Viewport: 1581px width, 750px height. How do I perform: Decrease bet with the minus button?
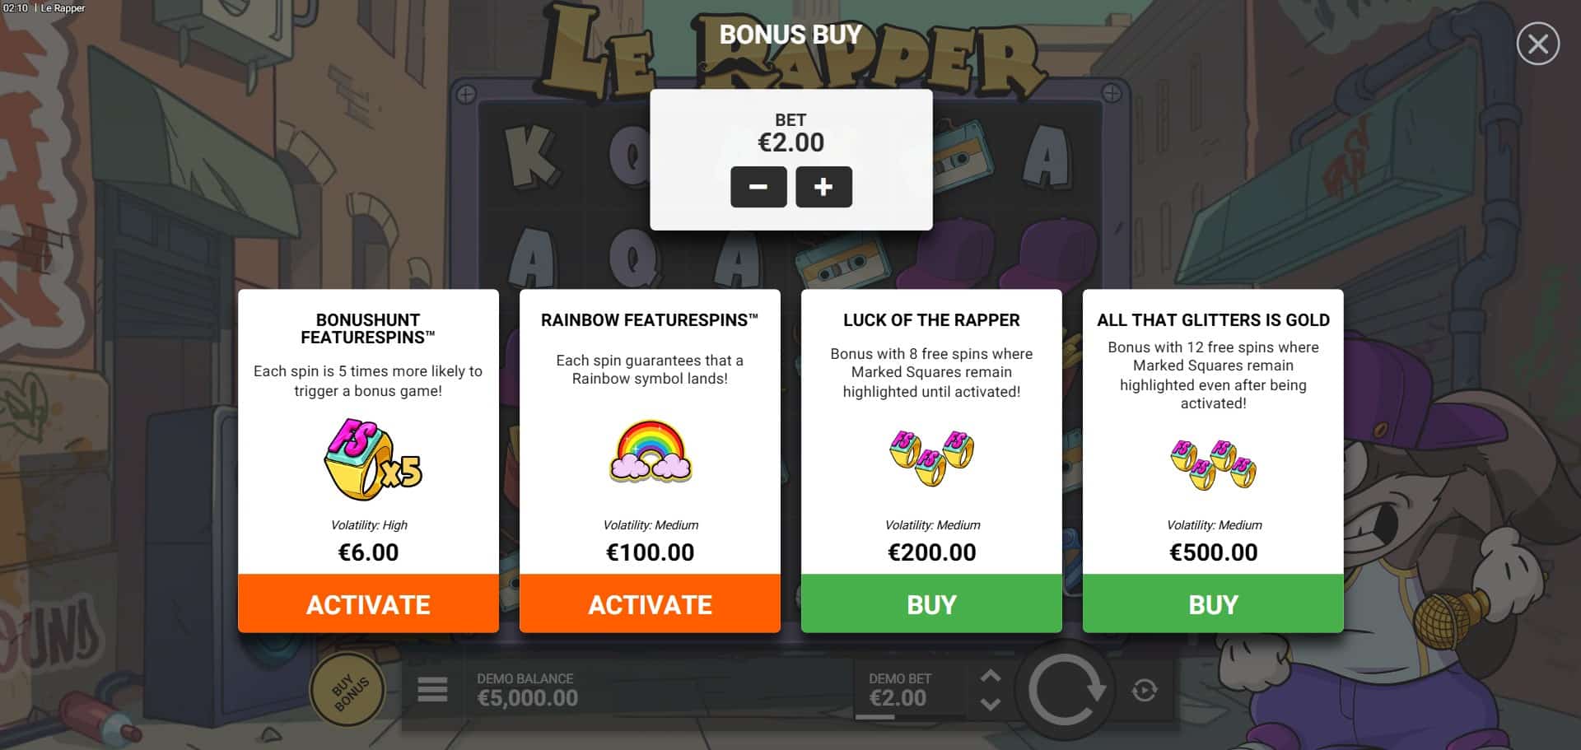coord(758,187)
